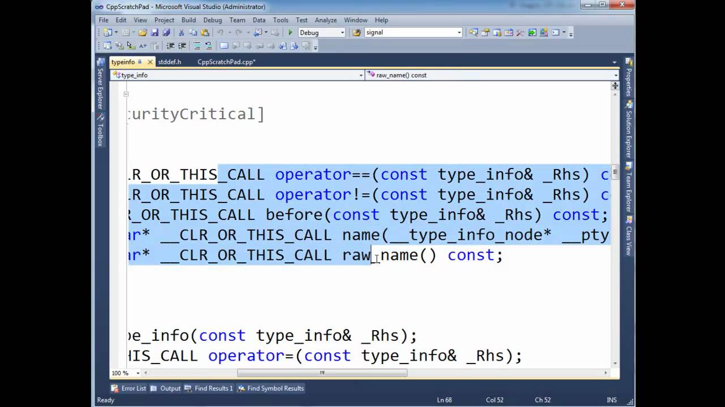Show the Find Symbol Results pane
The height and width of the screenshot is (407, 725).
271,388
